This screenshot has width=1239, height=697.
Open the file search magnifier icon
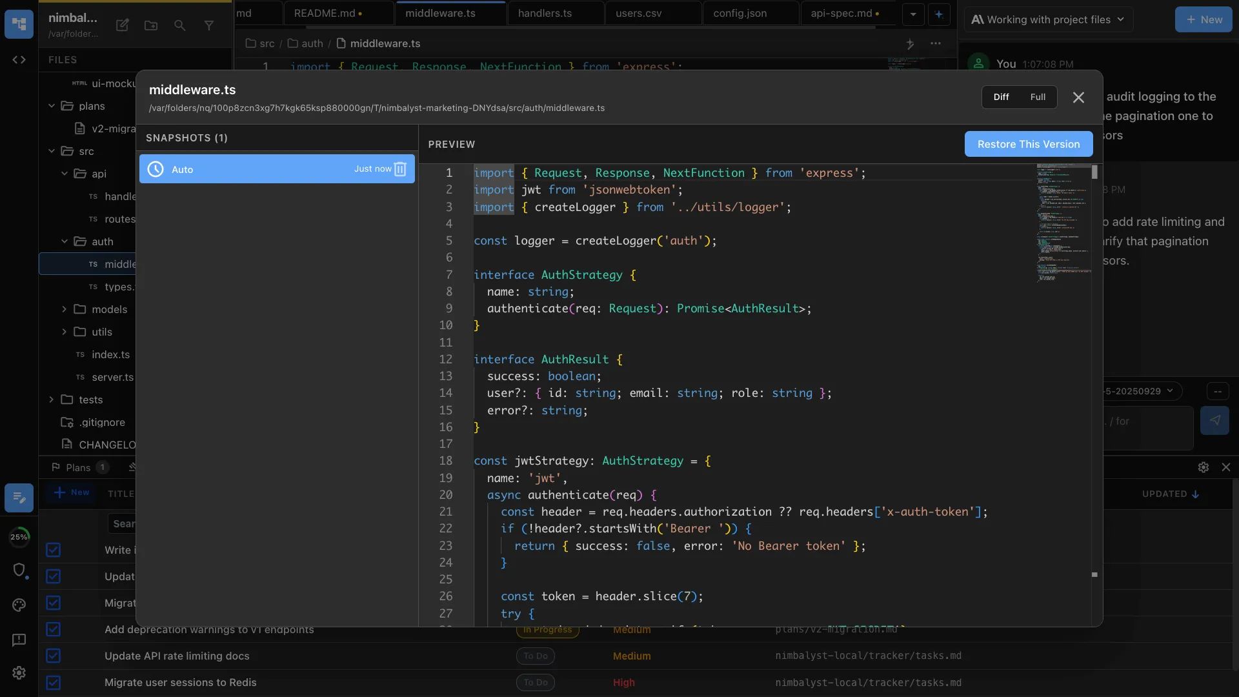click(180, 25)
